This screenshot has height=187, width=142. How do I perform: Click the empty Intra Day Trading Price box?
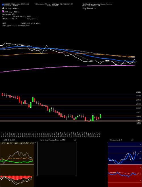[x=57, y=159]
